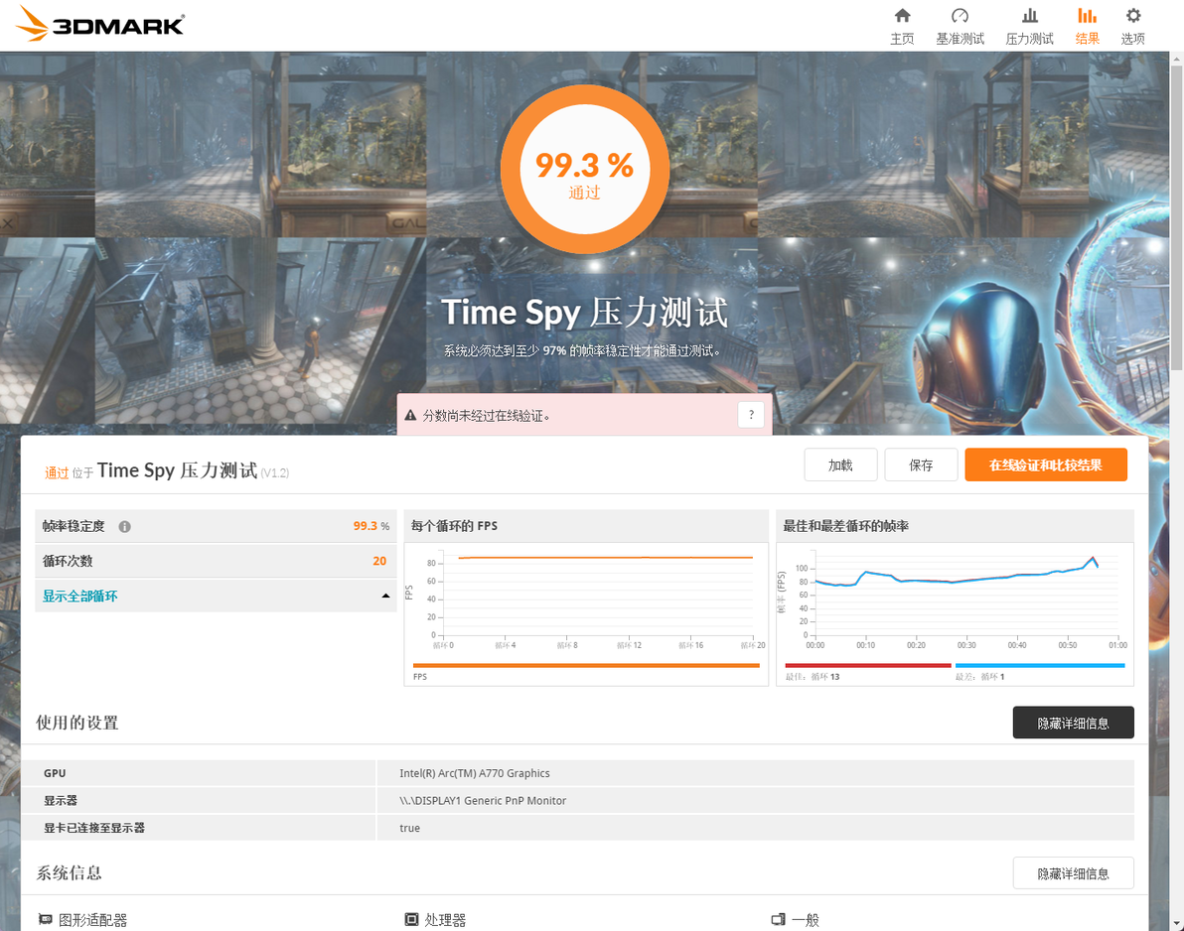Click 分数尚未经过在线验证 notice text

(x=487, y=415)
